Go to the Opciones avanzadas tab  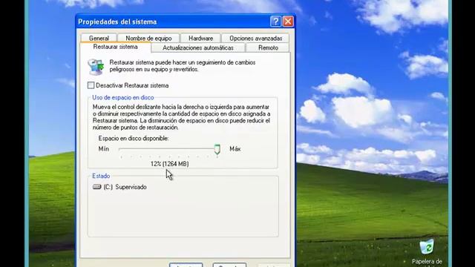click(255, 38)
